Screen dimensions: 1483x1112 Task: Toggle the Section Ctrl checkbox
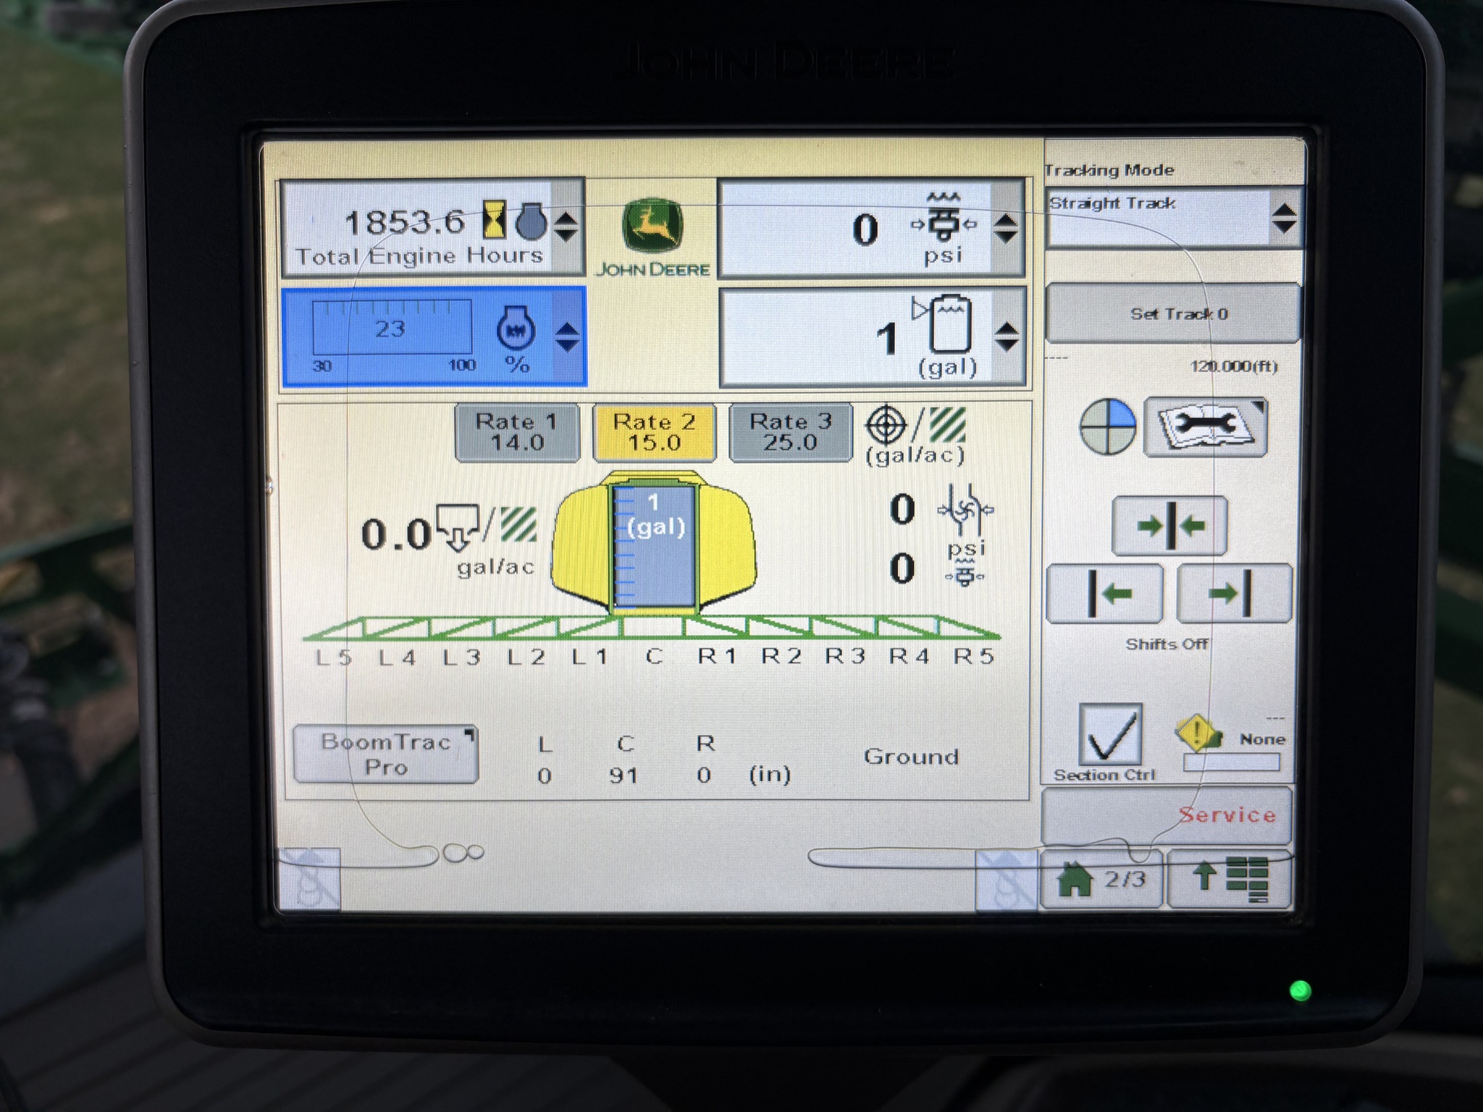click(1110, 735)
